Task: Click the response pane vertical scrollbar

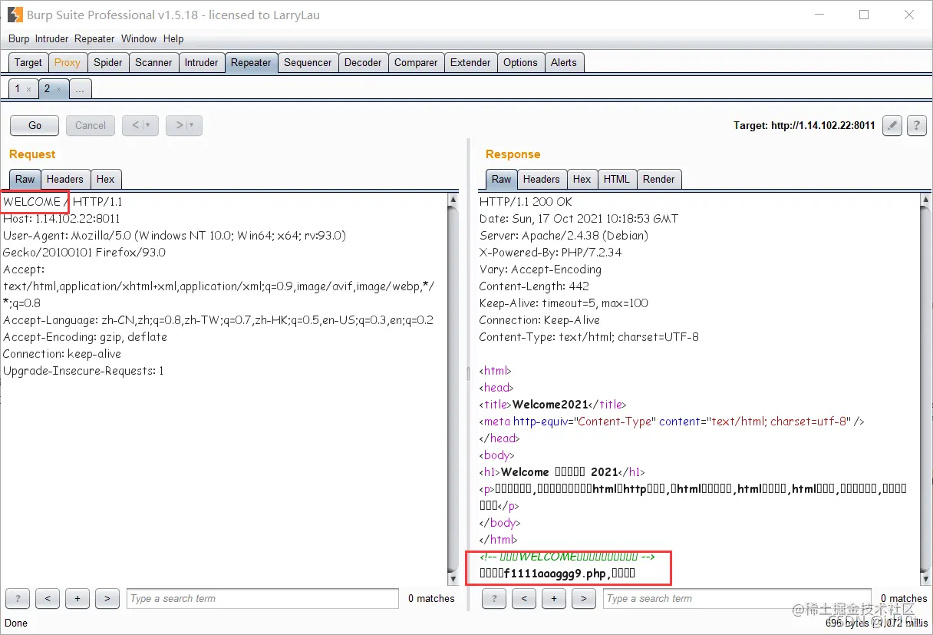Action: coord(925,389)
